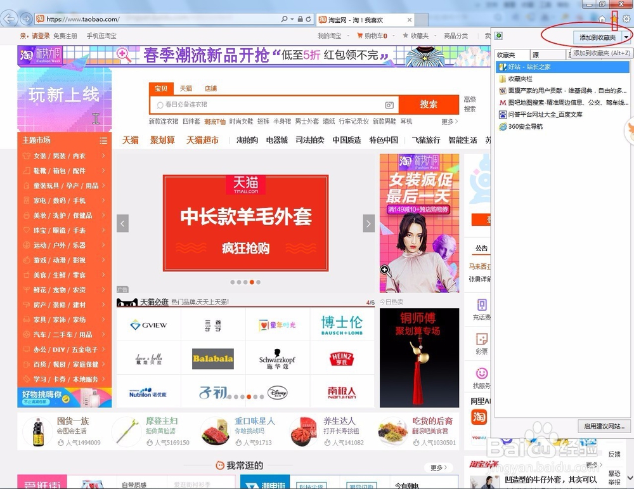The height and width of the screenshot is (489, 634).
Task: Click the 彩票 lottery icon
Action: click(x=482, y=339)
